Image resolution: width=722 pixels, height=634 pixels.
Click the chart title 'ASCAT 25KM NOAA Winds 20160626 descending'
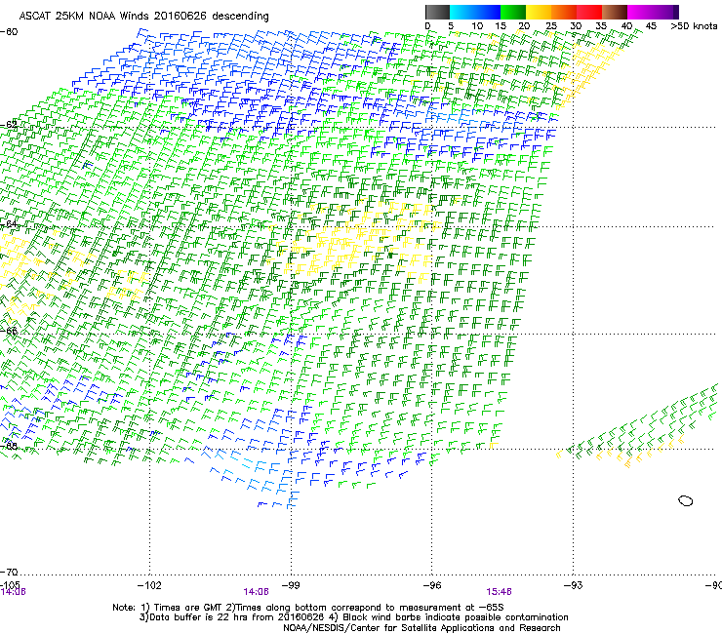[143, 16]
